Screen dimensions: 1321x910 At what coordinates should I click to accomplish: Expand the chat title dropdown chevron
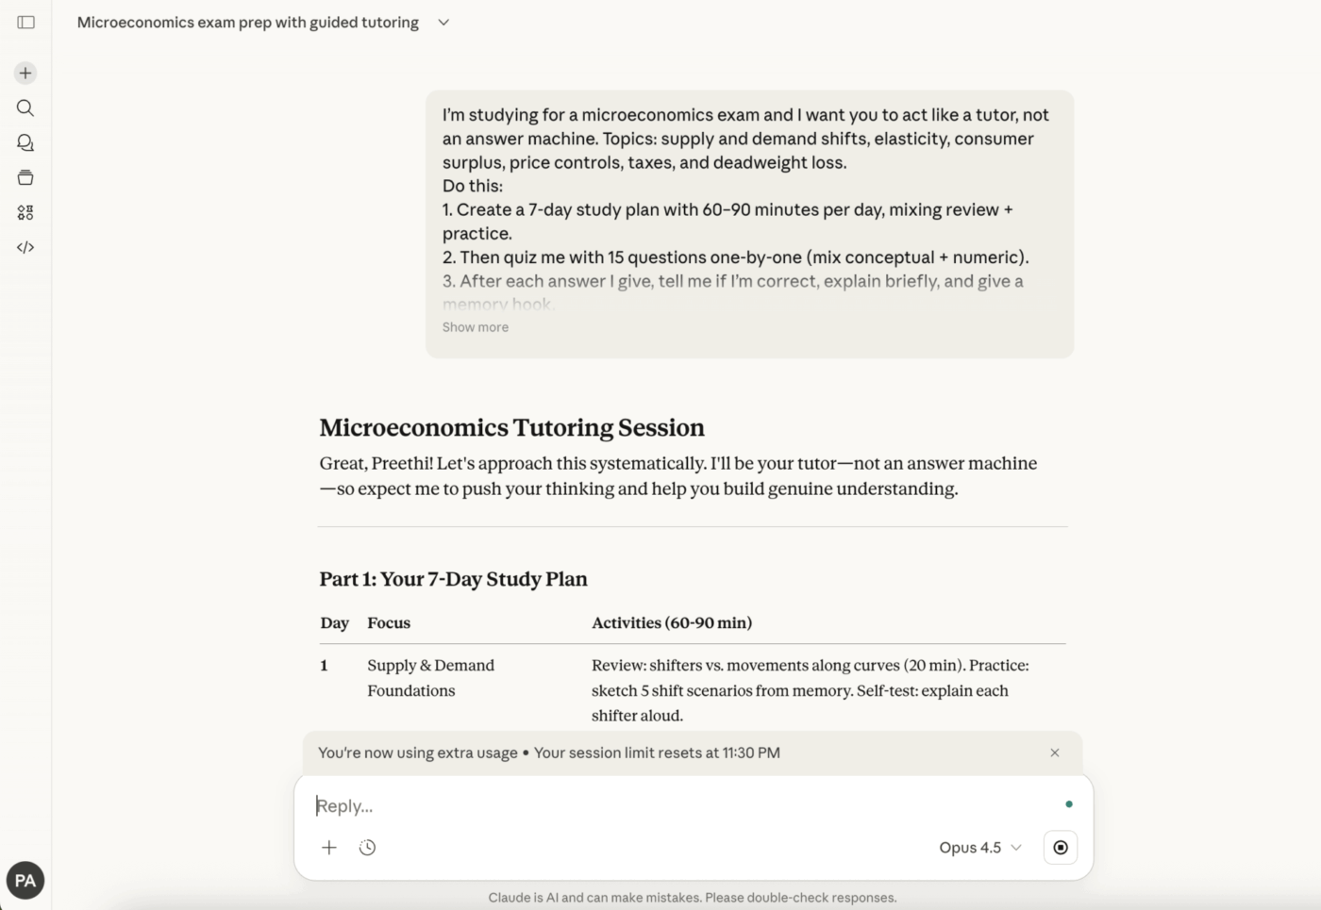point(443,23)
